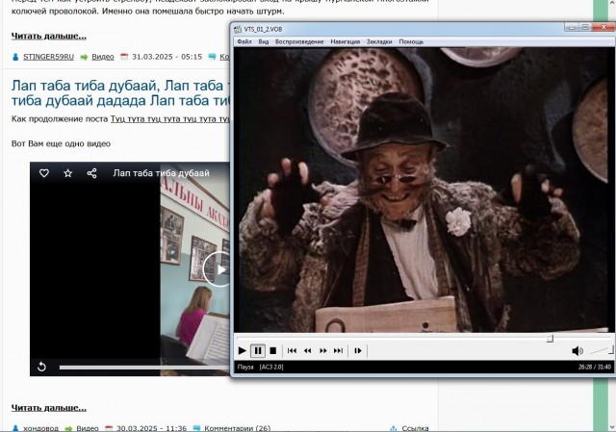Favorite web video with star icon
Viewport: 616px width, 432px height.
(68, 173)
